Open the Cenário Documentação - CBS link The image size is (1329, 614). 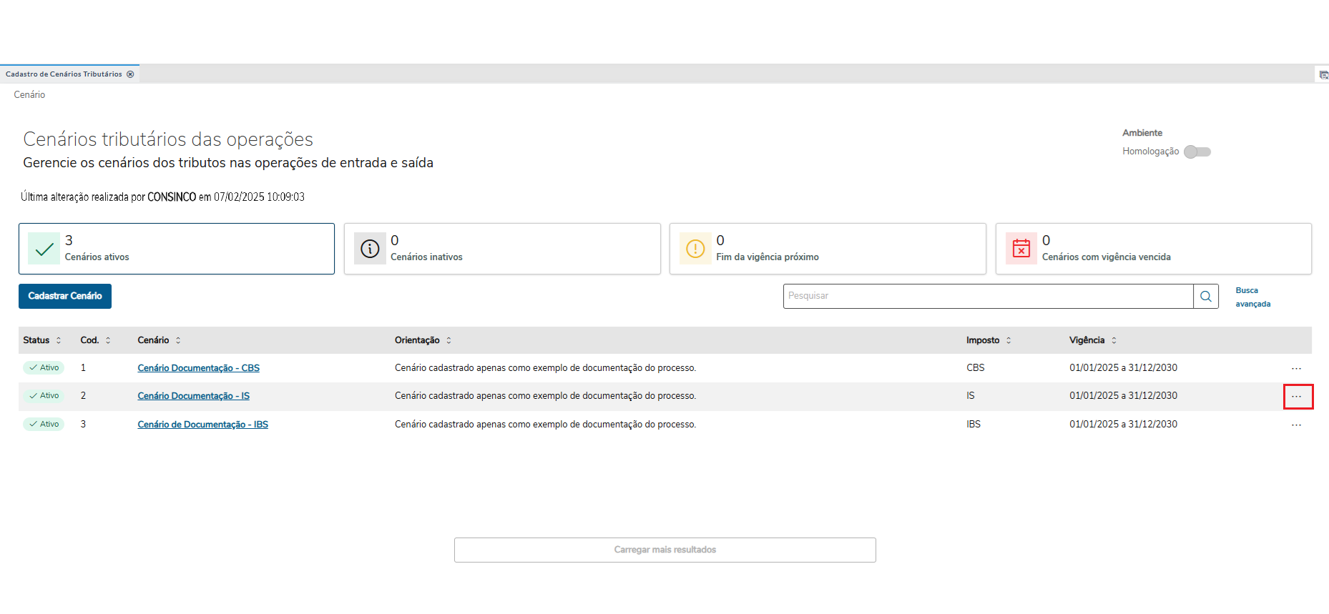pyautogui.click(x=198, y=368)
